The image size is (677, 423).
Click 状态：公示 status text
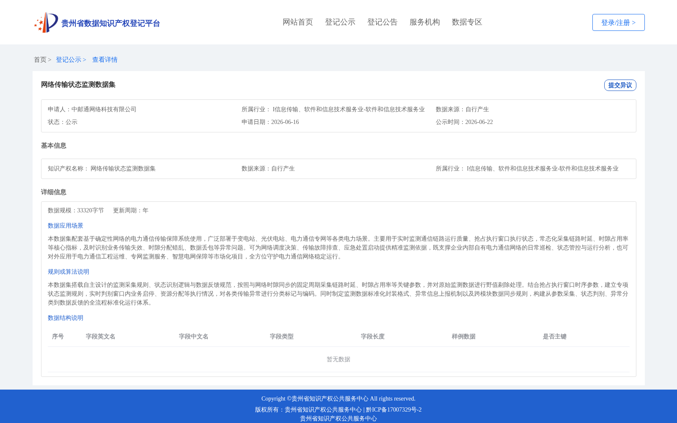(x=63, y=122)
